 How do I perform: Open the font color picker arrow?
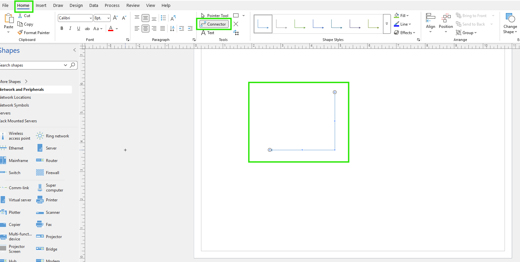pos(117,29)
